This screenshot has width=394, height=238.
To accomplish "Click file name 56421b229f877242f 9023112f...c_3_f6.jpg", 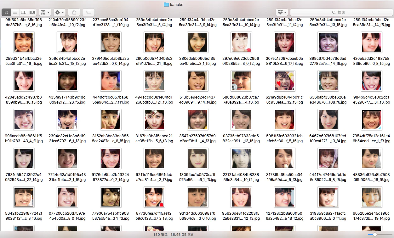I will 24,216.
